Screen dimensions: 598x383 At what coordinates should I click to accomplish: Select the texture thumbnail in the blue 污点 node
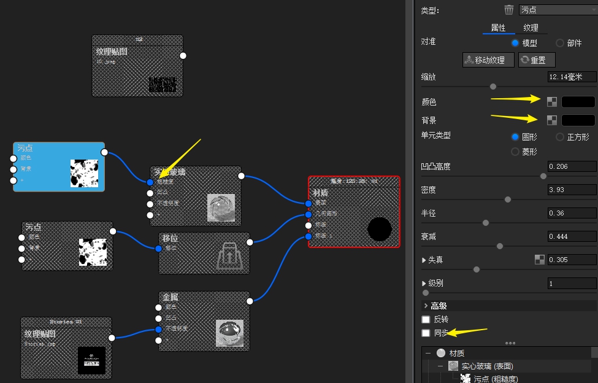click(84, 174)
